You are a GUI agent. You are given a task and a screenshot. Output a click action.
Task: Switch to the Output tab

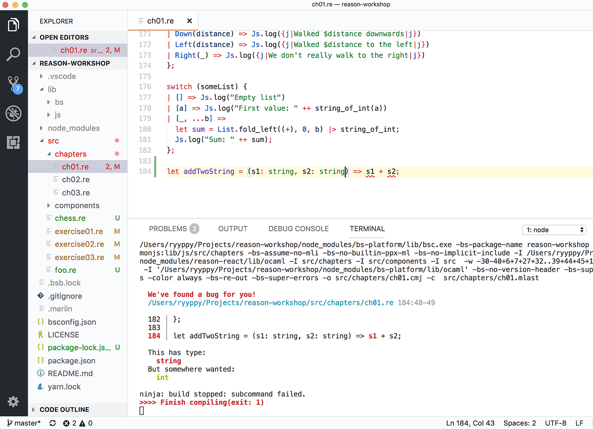233,228
